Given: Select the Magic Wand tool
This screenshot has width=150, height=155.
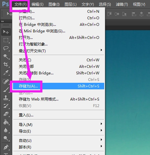Looking at the screenshot, I should pyautogui.click(x=6, y=56).
